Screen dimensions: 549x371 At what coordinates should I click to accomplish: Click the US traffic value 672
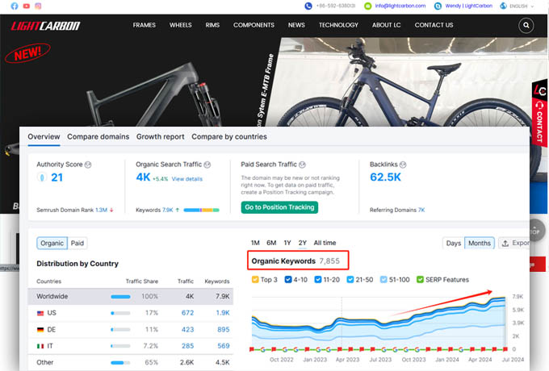[187, 313]
